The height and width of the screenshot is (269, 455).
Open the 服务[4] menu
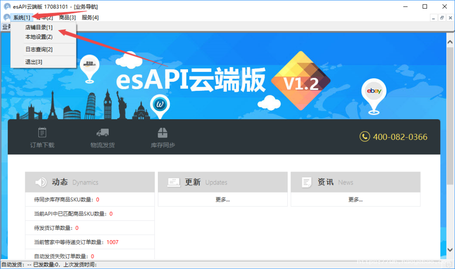(x=90, y=18)
